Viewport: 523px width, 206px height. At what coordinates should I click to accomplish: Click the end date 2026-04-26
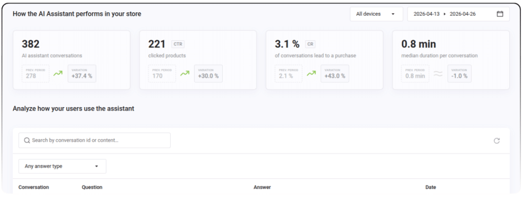coord(463,14)
